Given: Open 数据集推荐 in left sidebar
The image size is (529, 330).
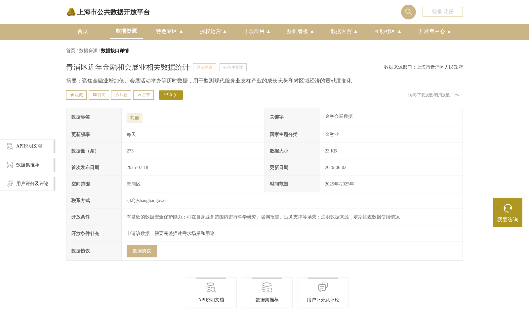Looking at the screenshot, I should click(28, 165).
